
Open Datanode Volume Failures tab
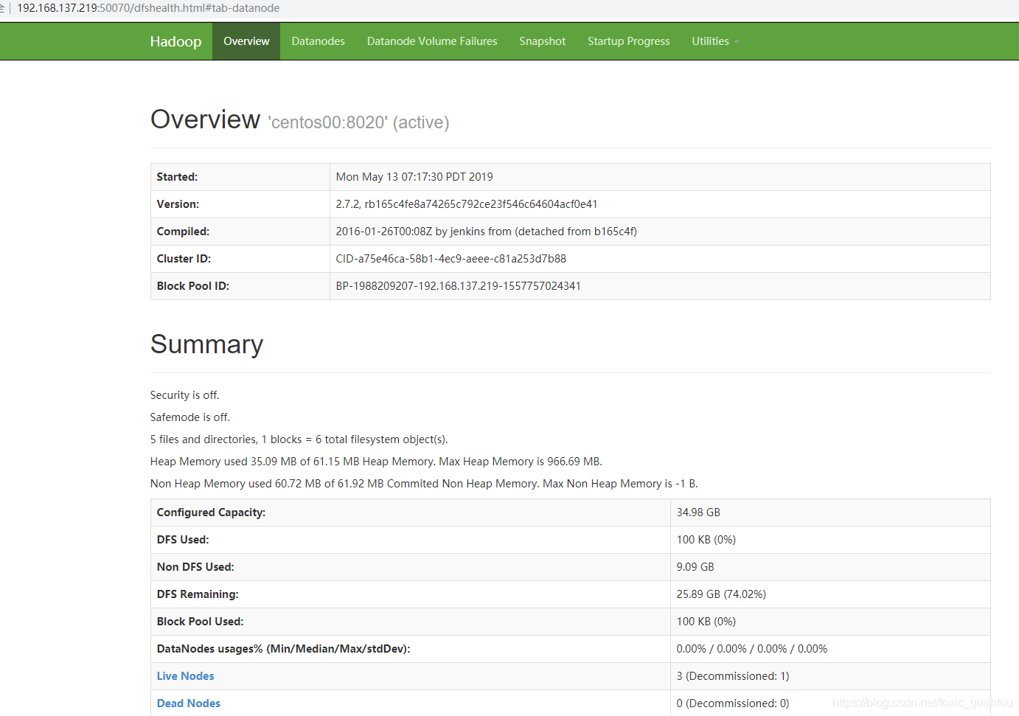(x=432, y=41)
